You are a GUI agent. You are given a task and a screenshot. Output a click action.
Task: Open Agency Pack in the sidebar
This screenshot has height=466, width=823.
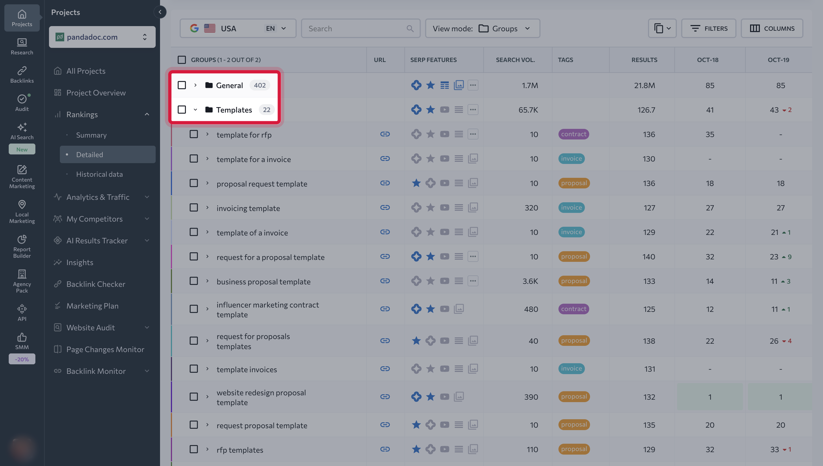click(x=22, y=281)
